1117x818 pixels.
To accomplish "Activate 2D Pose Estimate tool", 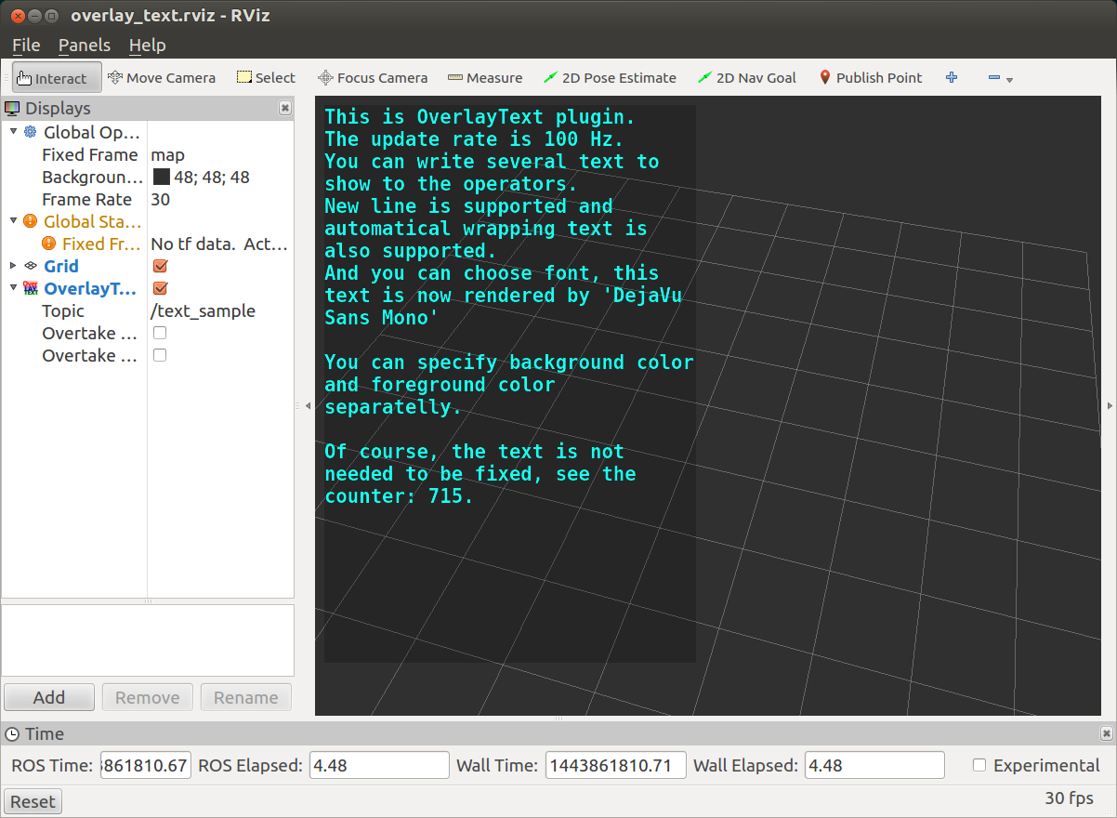I will click(x=610, y=78).
